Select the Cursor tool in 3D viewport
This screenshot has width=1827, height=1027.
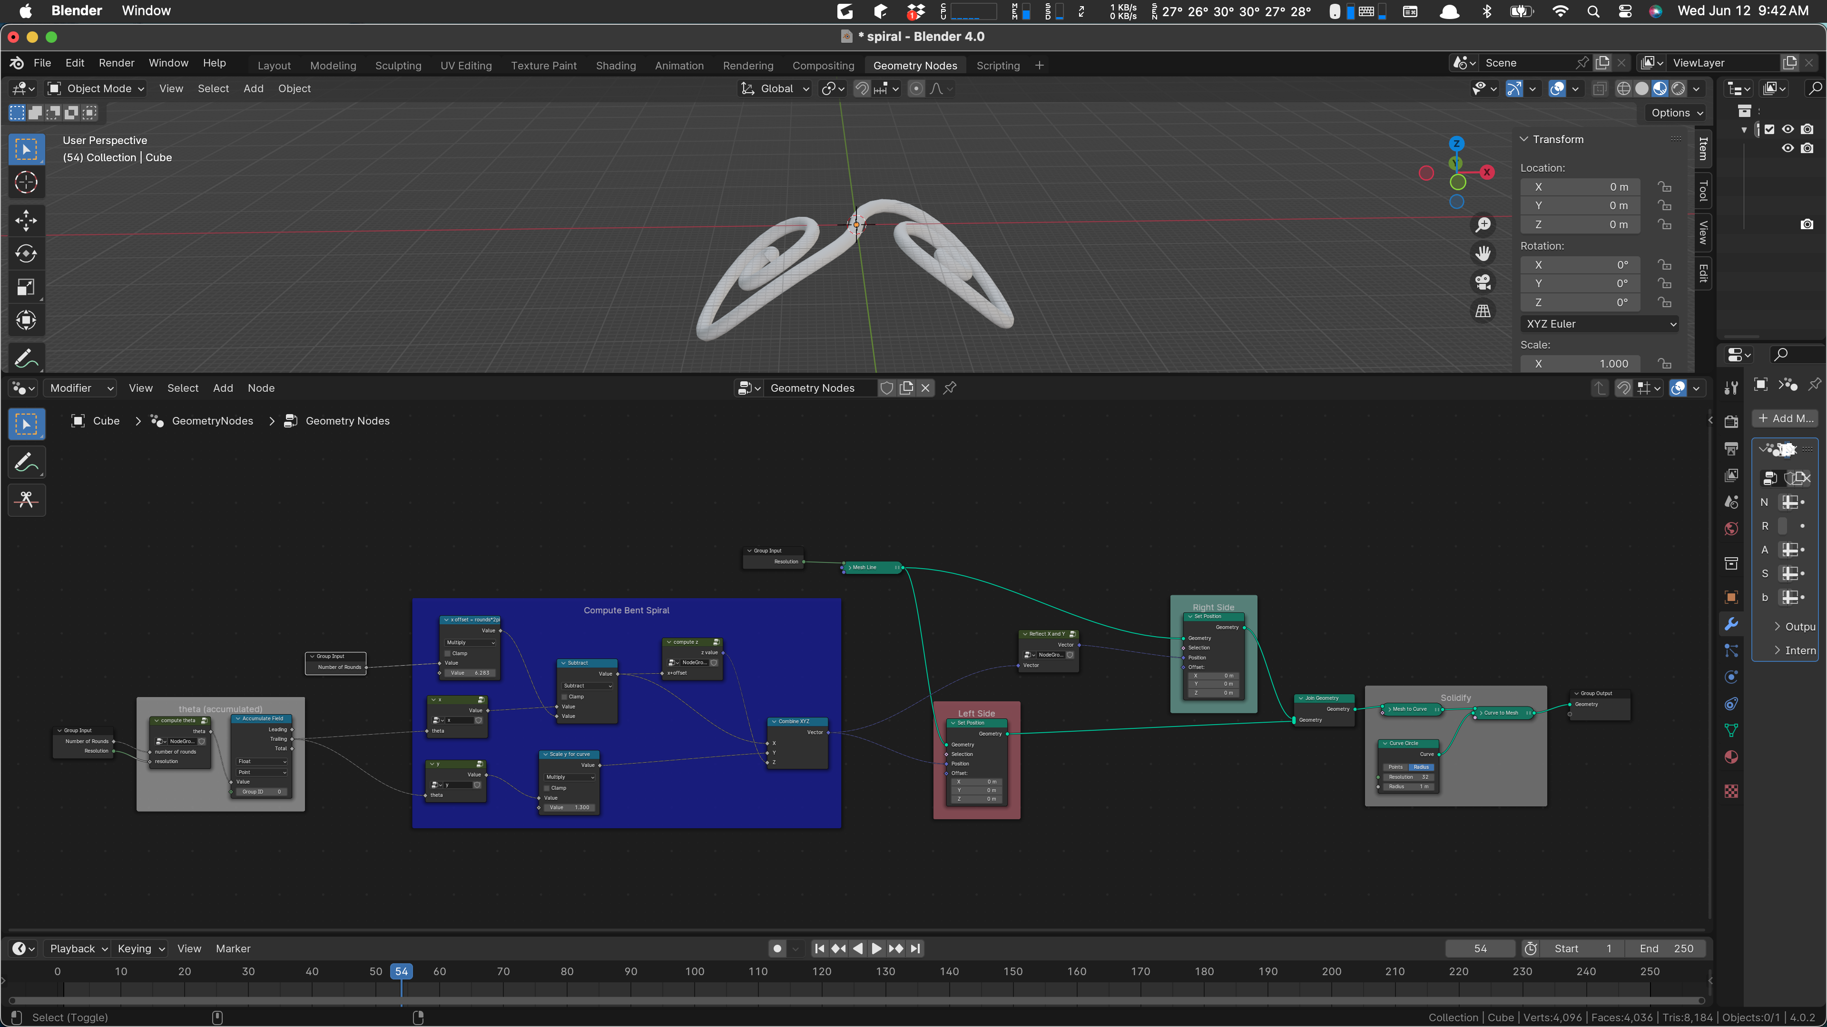click(26, 183)
